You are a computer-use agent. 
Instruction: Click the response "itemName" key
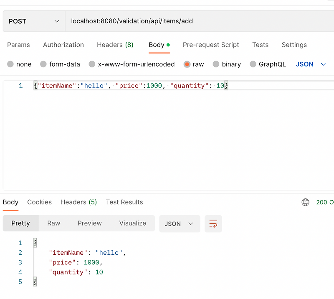68,253
